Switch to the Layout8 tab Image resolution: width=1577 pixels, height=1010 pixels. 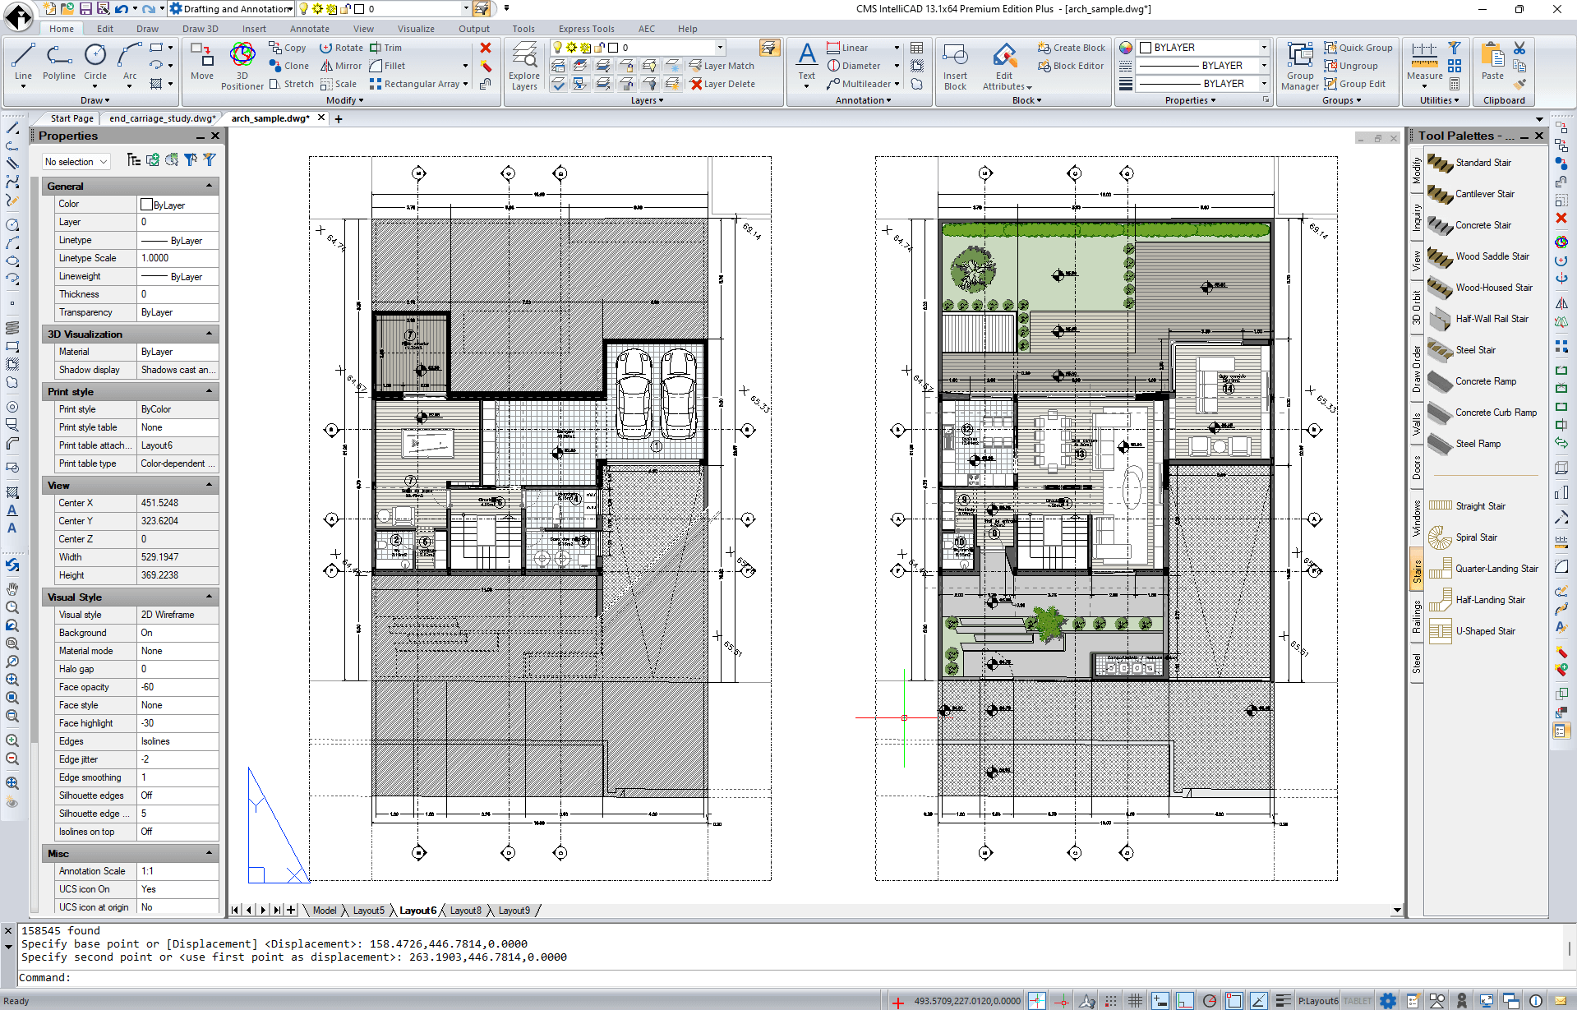coord(465,911)
